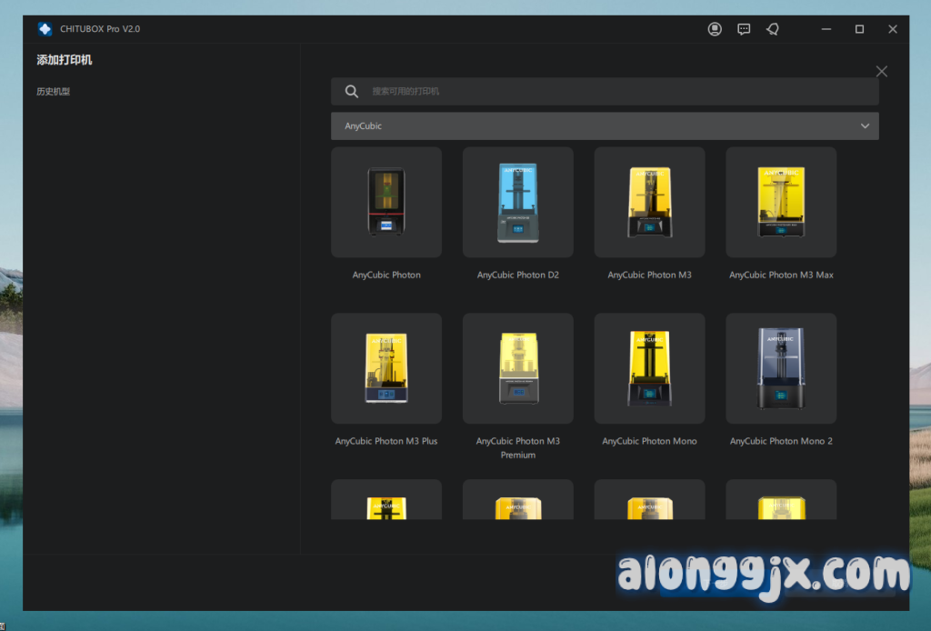
Task: Minimize the CHITUBOX Pro window
Action: point(826,29)
